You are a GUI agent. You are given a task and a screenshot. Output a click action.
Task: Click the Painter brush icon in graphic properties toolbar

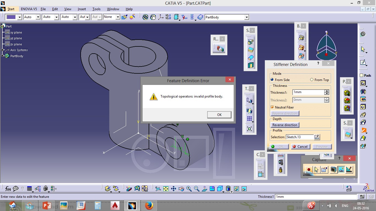tap(124, 17)
